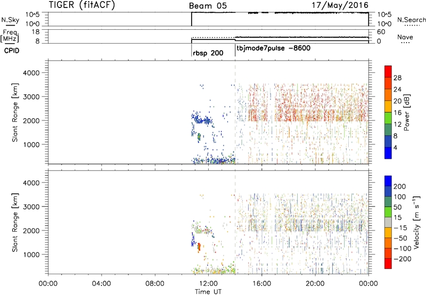Click the "100" value on the velocity colorbar
This screenshot has width=426, height=295.
400,197
